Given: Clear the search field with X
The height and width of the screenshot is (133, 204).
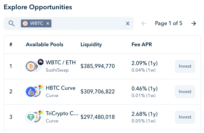Looking at the screenshot, I should click(x=127, y=23).
